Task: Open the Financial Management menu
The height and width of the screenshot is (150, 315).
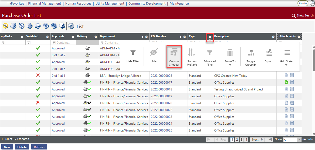Action: [44, 4]
